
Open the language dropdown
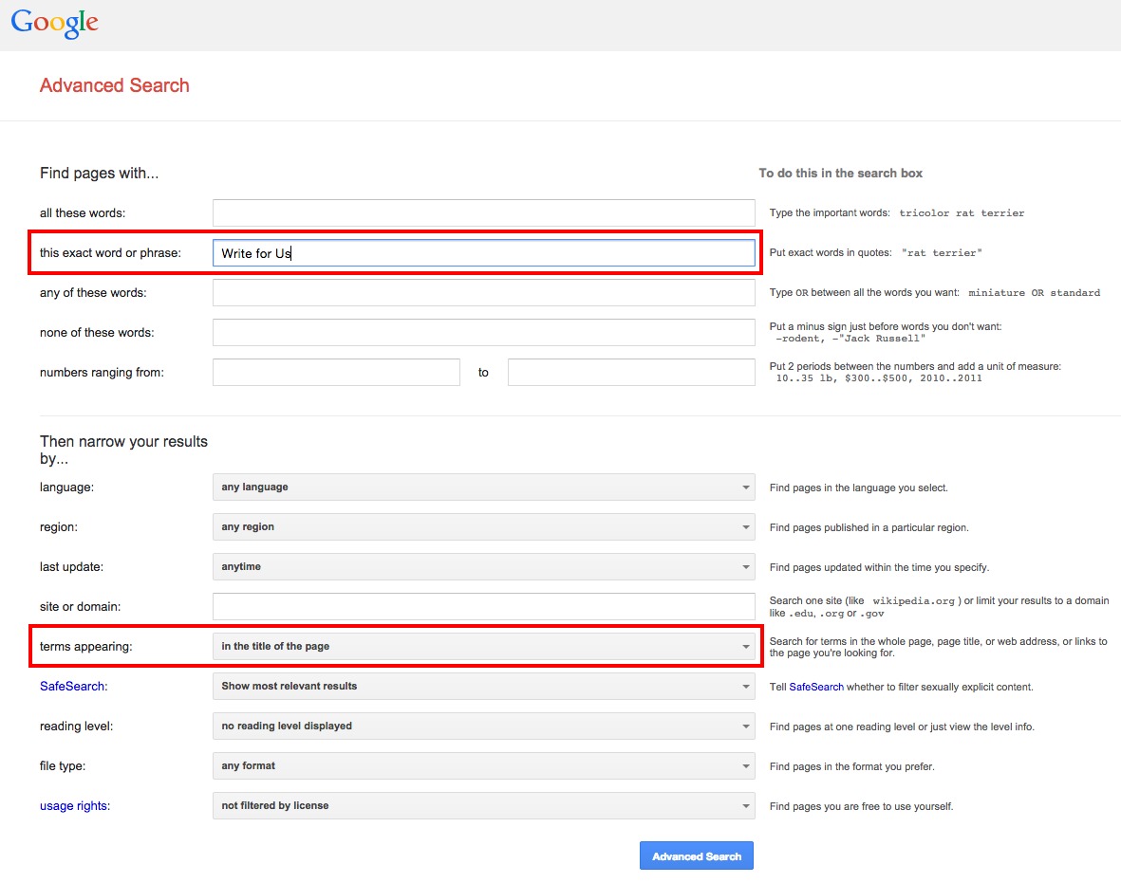tap(483, 487)
